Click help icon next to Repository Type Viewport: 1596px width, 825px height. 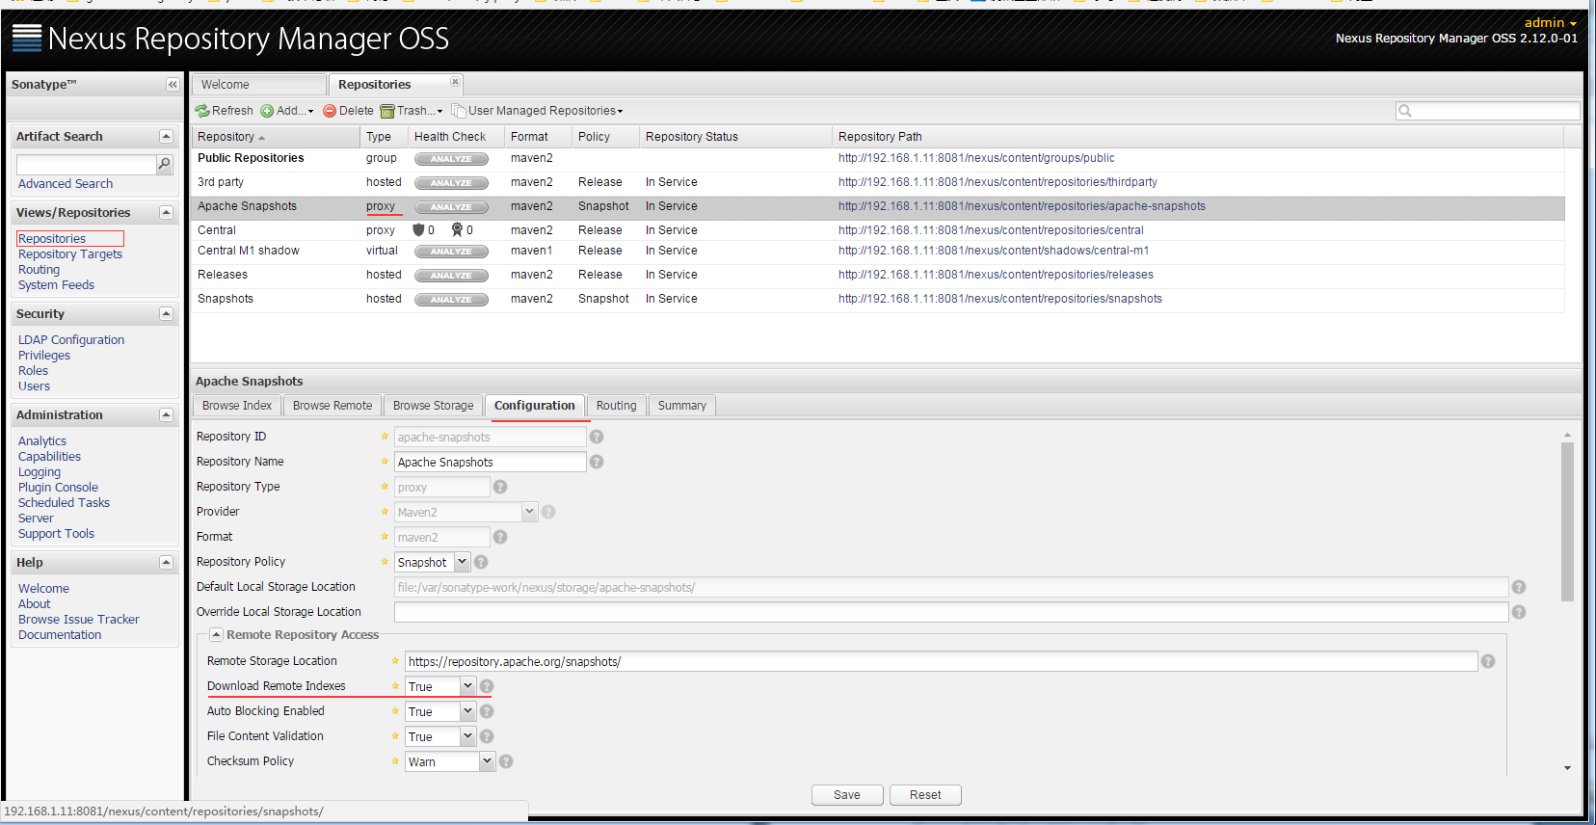click(500, 487)
